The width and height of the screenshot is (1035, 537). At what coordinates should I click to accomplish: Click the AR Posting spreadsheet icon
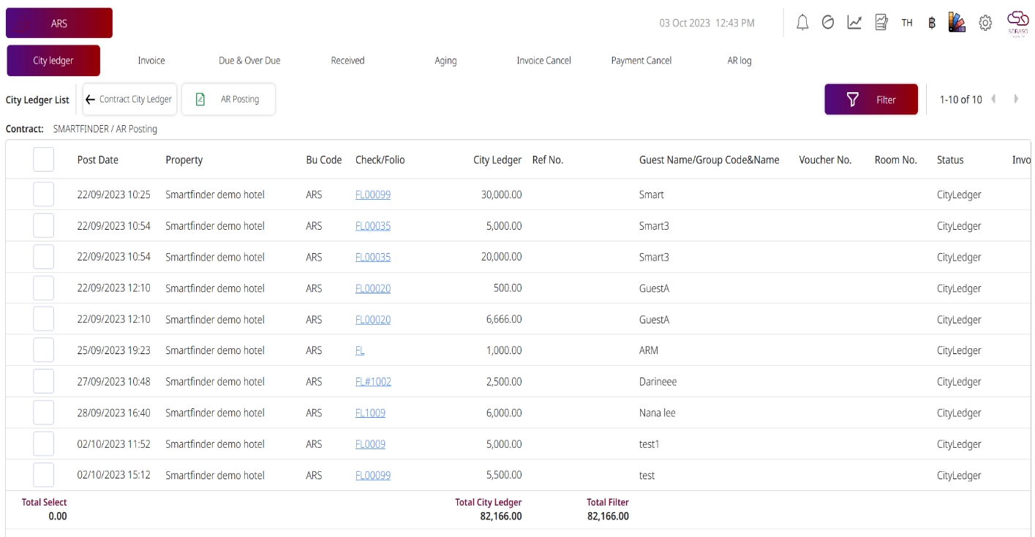200,99
